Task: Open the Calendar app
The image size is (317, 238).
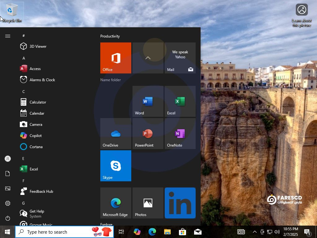Action: point(54,113)
